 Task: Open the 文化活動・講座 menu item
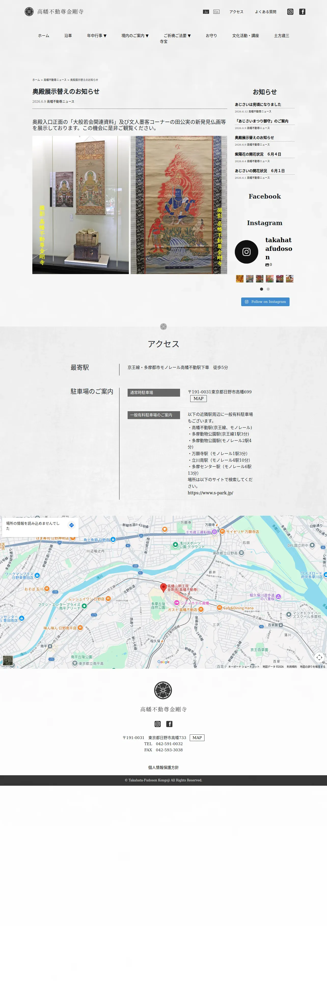pyautogui.click(x=246, y=35)
